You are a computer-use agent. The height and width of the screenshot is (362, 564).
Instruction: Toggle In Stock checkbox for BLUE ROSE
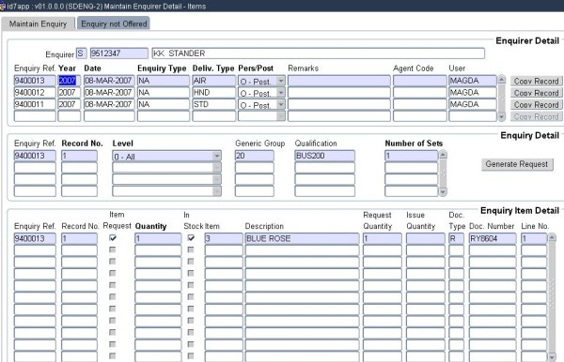pos(191,237)
